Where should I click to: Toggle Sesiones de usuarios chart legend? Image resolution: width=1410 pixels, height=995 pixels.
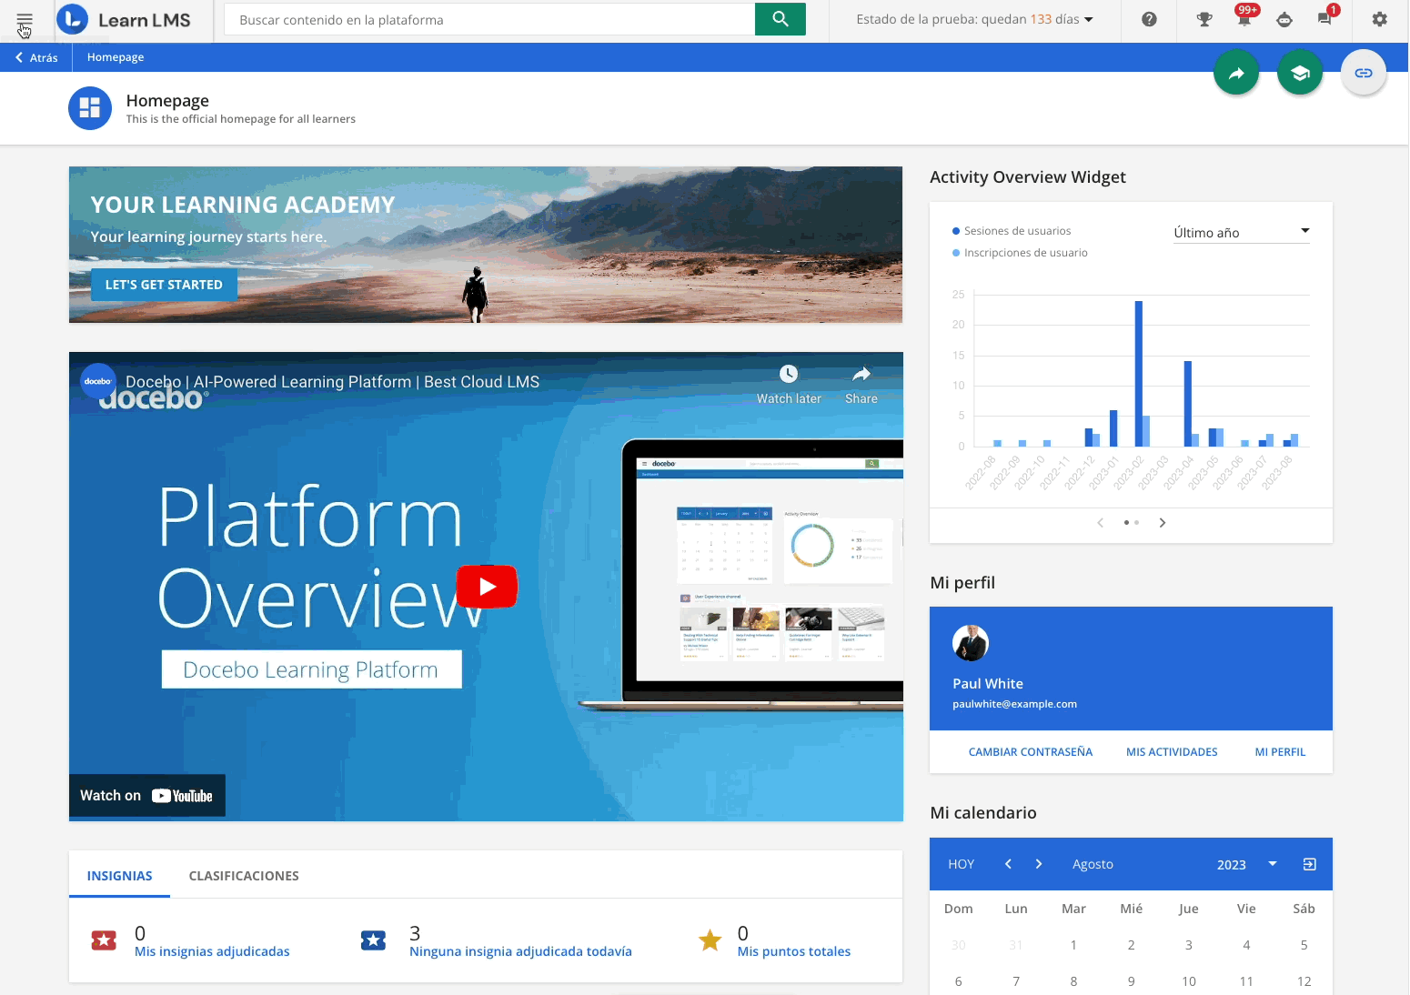[1012, 231]
